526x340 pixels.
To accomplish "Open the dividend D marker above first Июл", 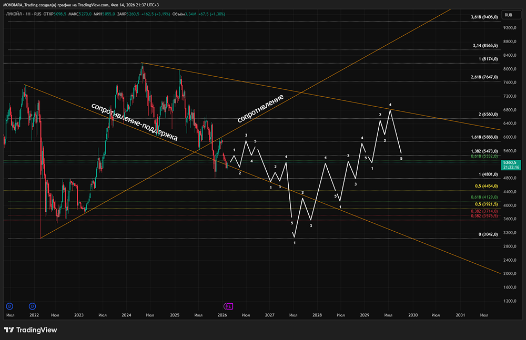I will click(x=9, y=305).
